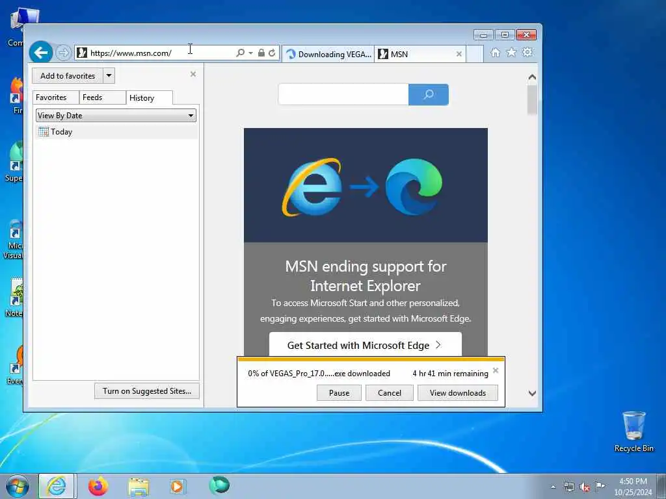The image size is (666, 499).
Task: Open Windows Media Player taskbar icon
Action: click(177, 487)
